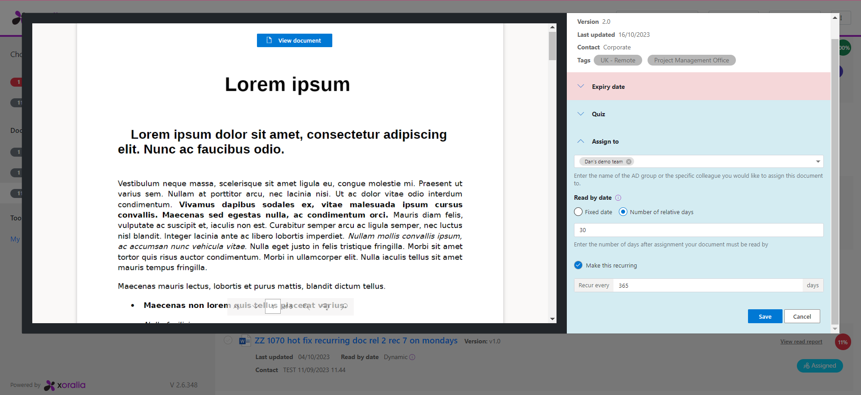Select the ZZ 1070 document row radio circle

click(x=228, y=340)
